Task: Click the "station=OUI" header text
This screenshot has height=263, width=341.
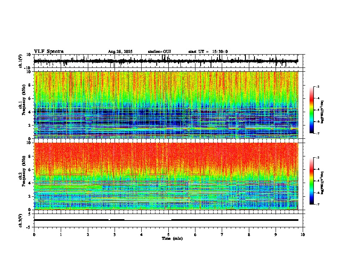Action: (x=159, y=52)
